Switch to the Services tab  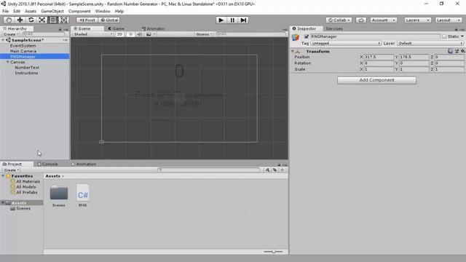click(x=334, y=28)
